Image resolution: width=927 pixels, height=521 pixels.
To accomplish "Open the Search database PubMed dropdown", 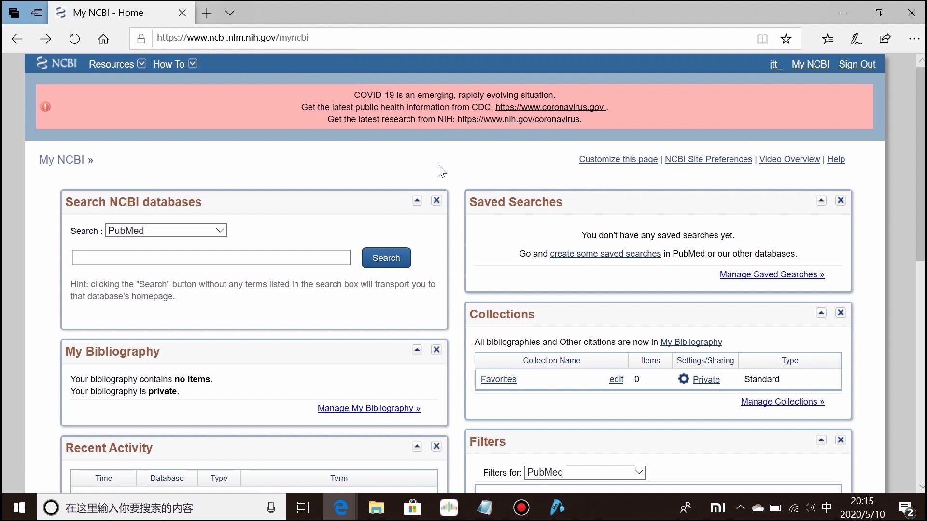I will pos(166,231).
